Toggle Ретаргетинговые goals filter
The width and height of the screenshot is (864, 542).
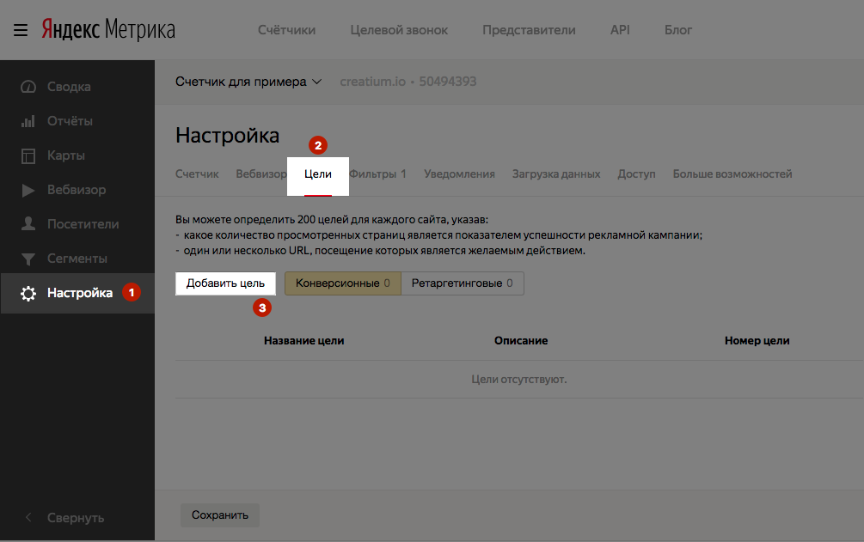463,283
